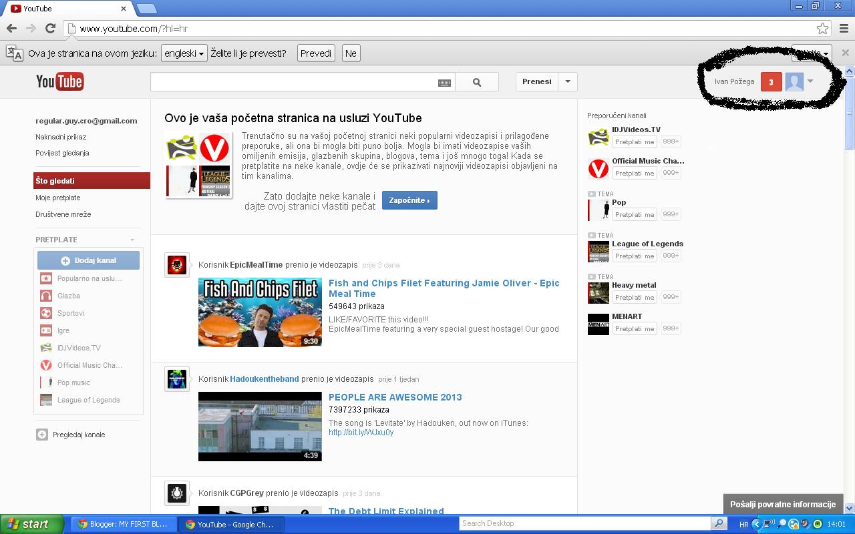Open Moje pretplate in the left menu
Image resolution: width=855 pixels, height=534 pixels.
(x=58, y=198)
